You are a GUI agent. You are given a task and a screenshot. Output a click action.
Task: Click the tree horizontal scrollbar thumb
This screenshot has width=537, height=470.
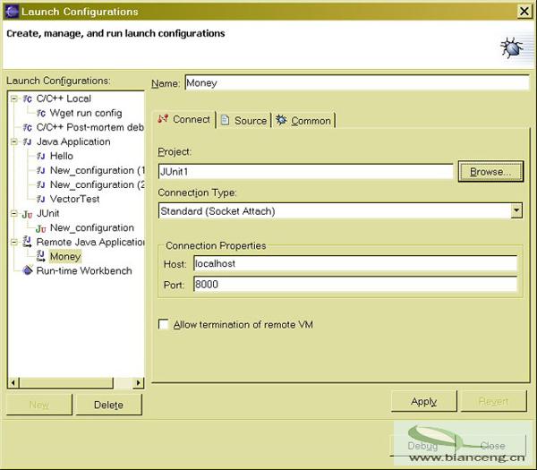coord(66,382)
